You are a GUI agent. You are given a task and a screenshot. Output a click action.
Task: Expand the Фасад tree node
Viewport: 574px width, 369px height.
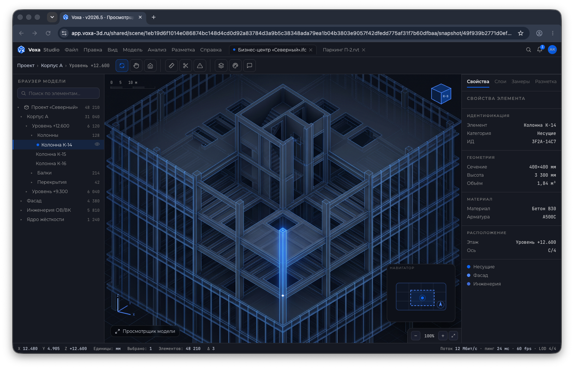[x=21, y=201]
